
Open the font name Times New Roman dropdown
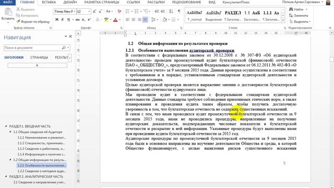[74, 11]
